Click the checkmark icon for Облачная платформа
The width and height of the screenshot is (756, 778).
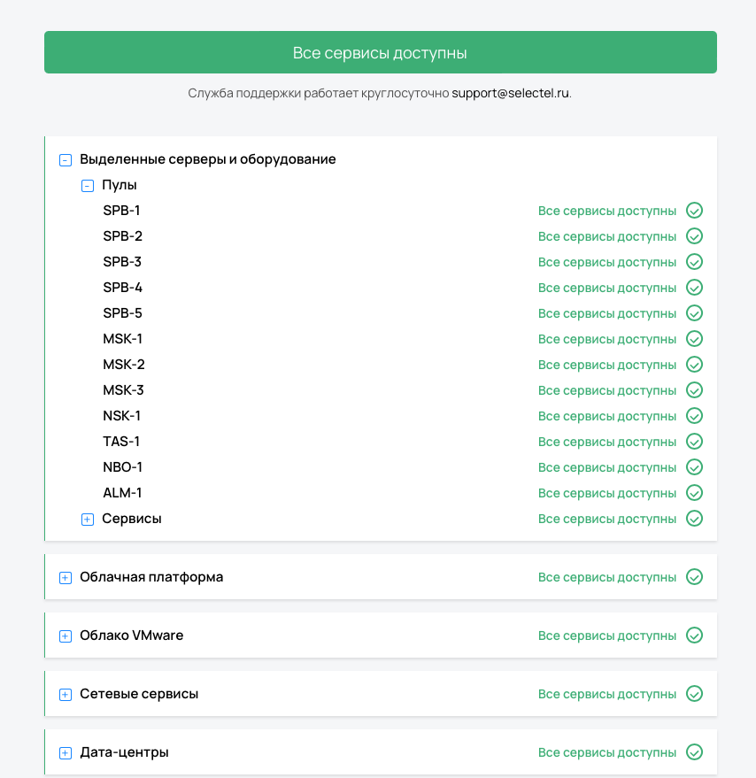coord(695,577)
